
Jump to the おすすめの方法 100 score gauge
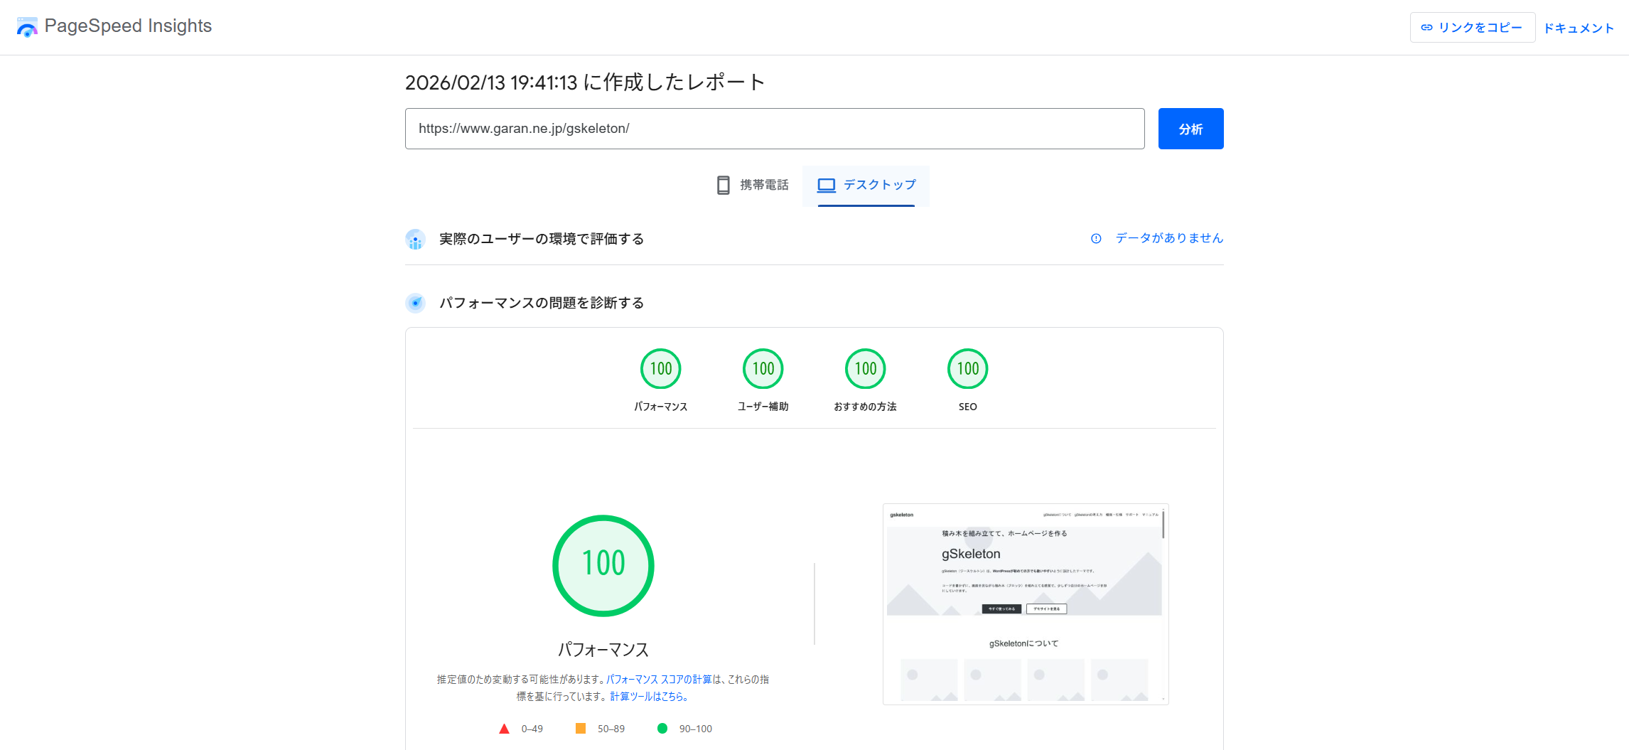coord(865,369)
